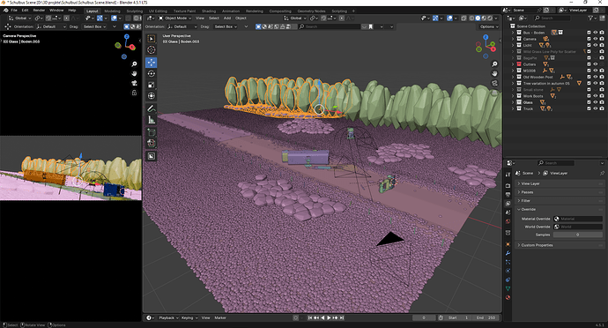The width and height of the screenshot is (608, 328).
Task: Select the Measure tool
Action: pyautogui.click(x=152, y=120)
